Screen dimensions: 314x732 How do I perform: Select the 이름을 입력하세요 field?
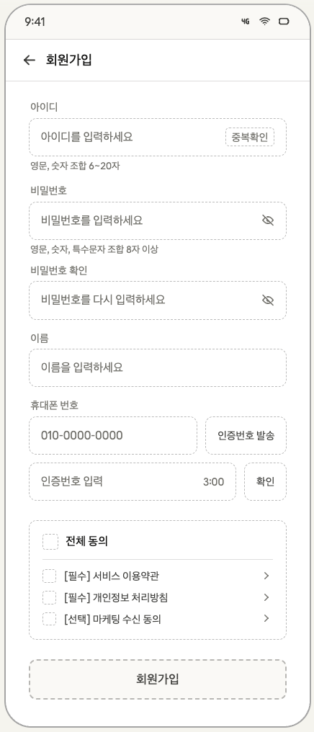click(x=158, y=368)
